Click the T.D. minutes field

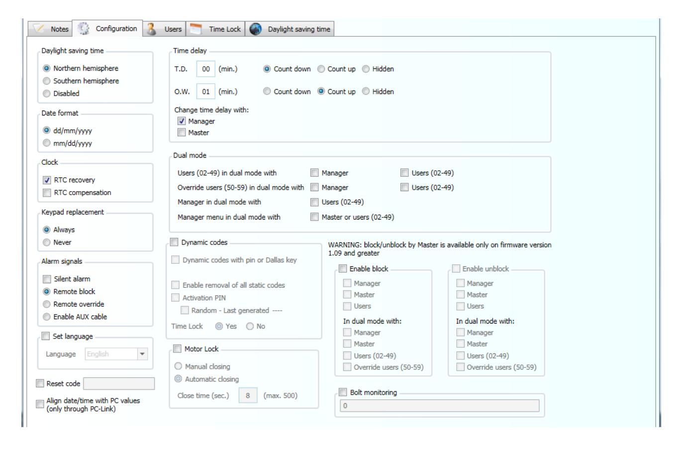(206, 69)
